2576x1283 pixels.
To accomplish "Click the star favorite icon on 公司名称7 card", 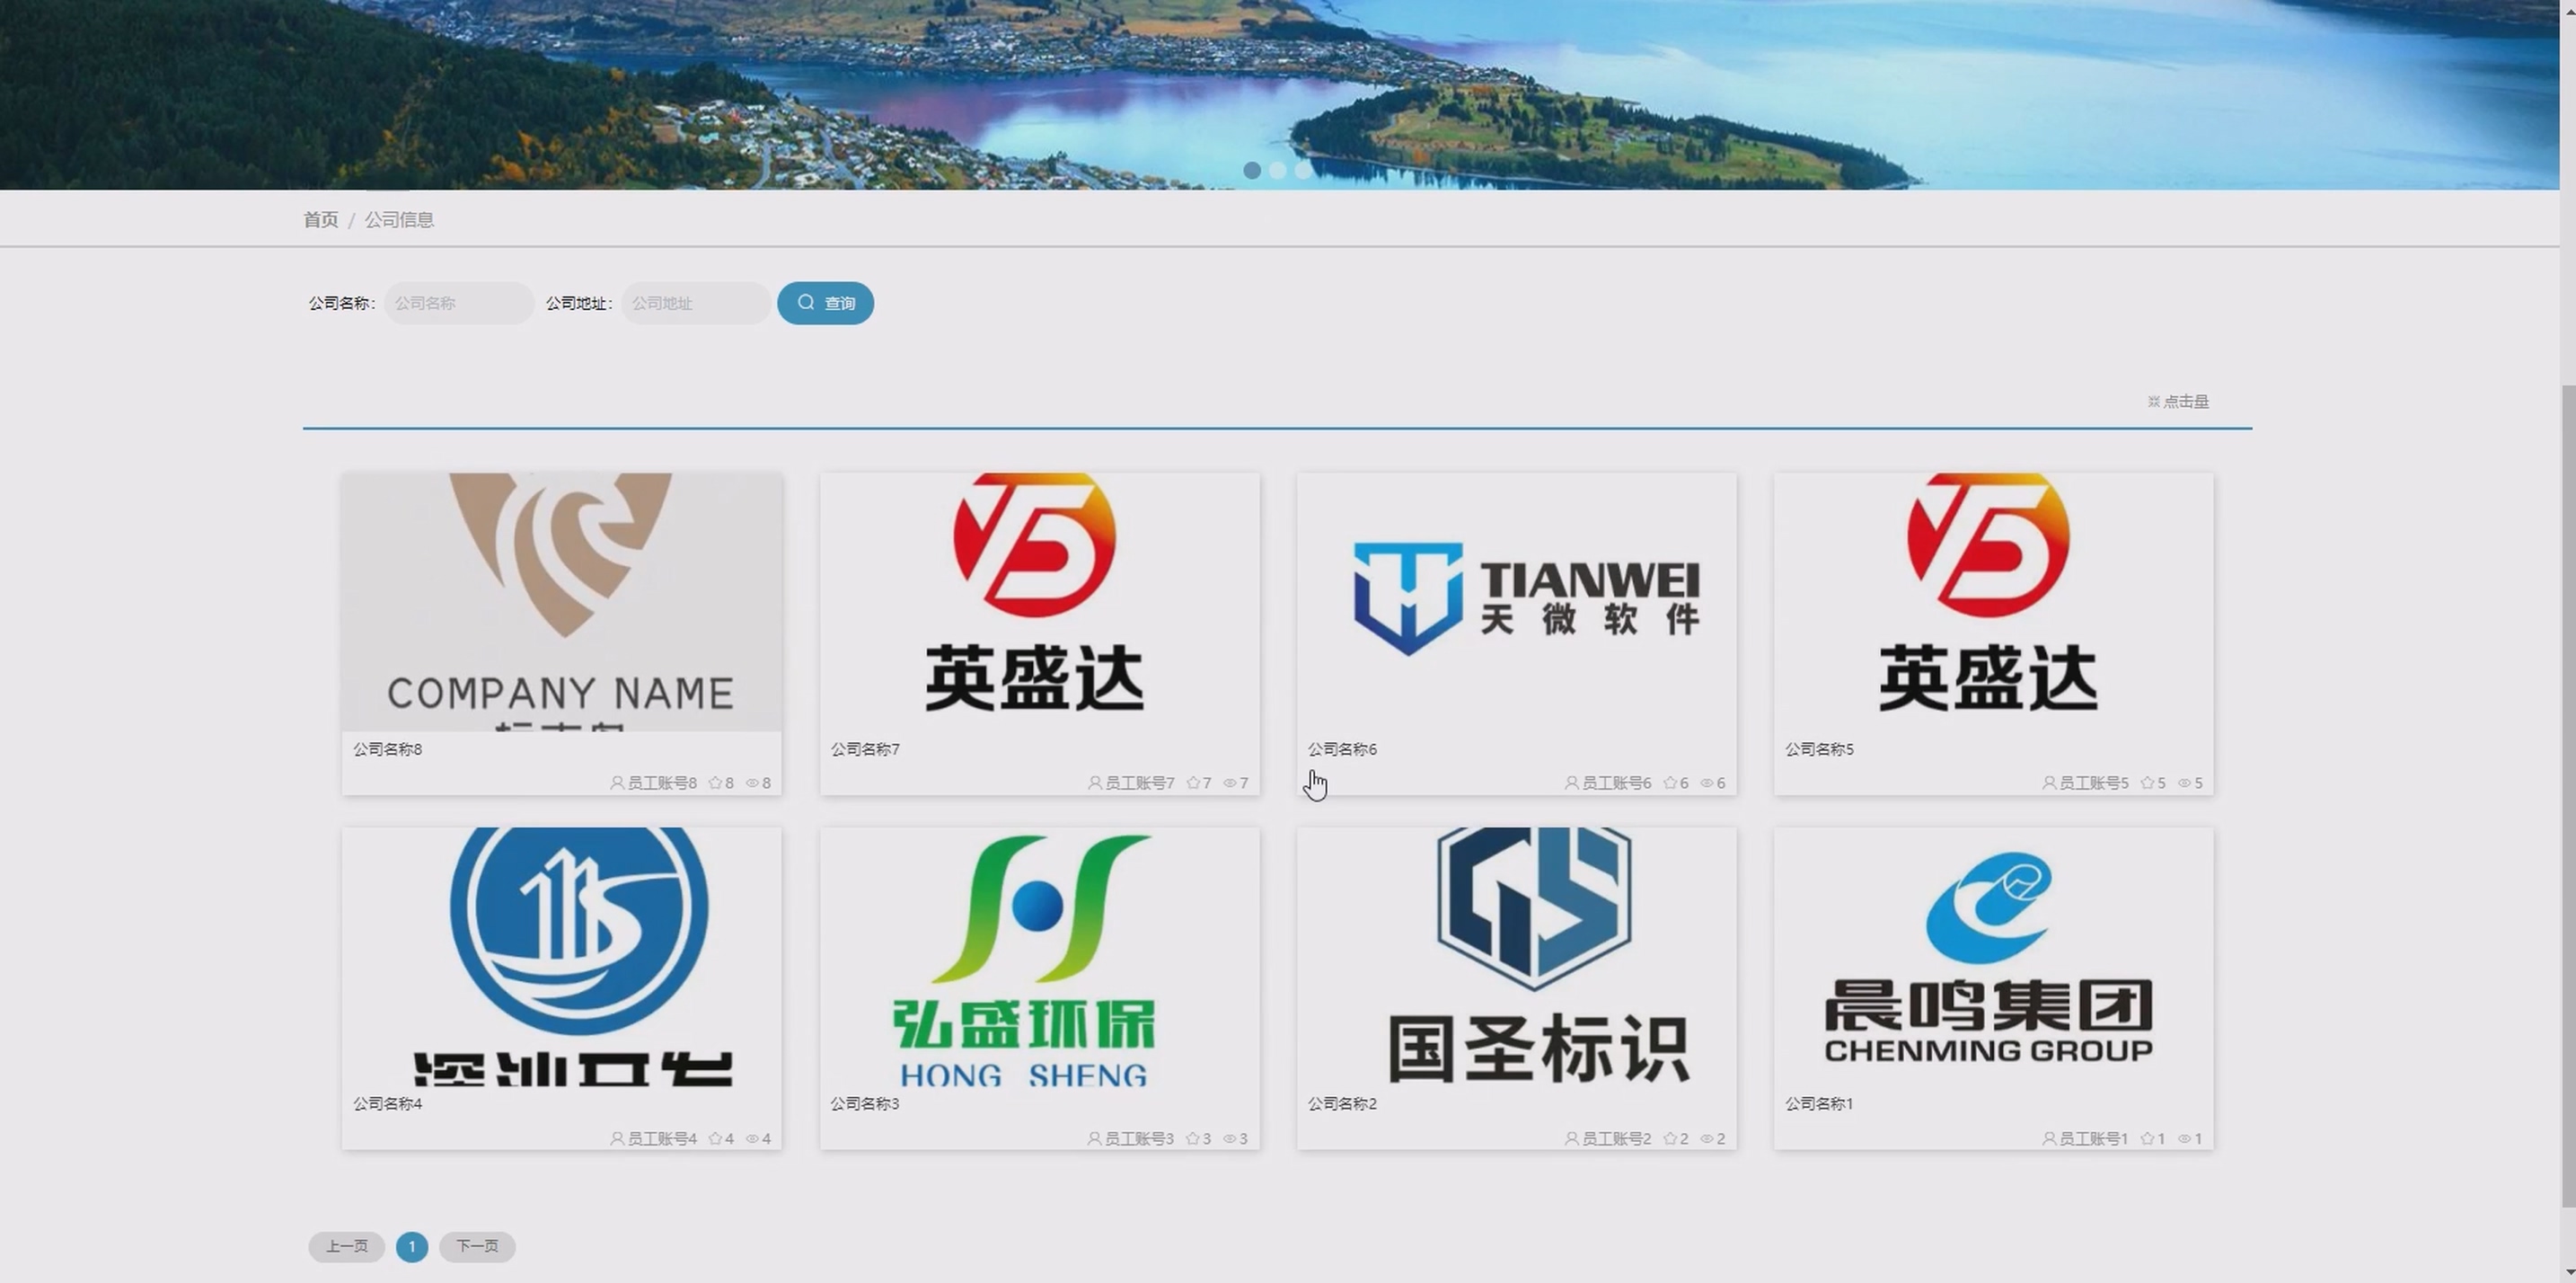I will point(1193,783).
